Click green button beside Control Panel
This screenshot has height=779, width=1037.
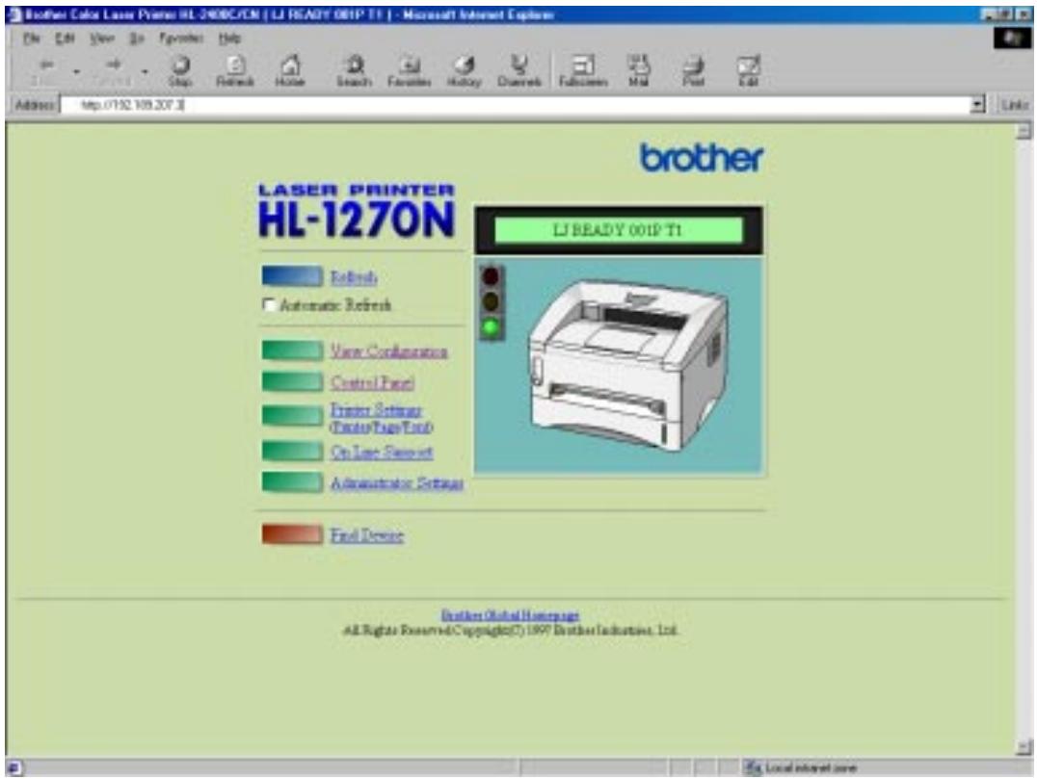292,381
